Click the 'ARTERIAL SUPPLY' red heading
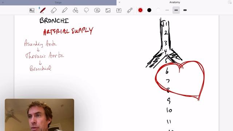233x131 pixels. pyautogui.click(x=68, y=31)
